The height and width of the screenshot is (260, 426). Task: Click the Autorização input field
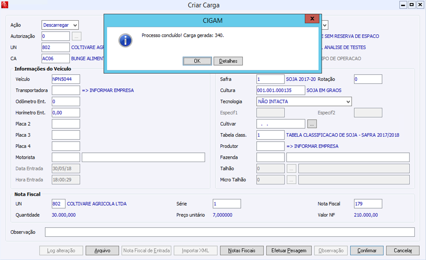56,36
